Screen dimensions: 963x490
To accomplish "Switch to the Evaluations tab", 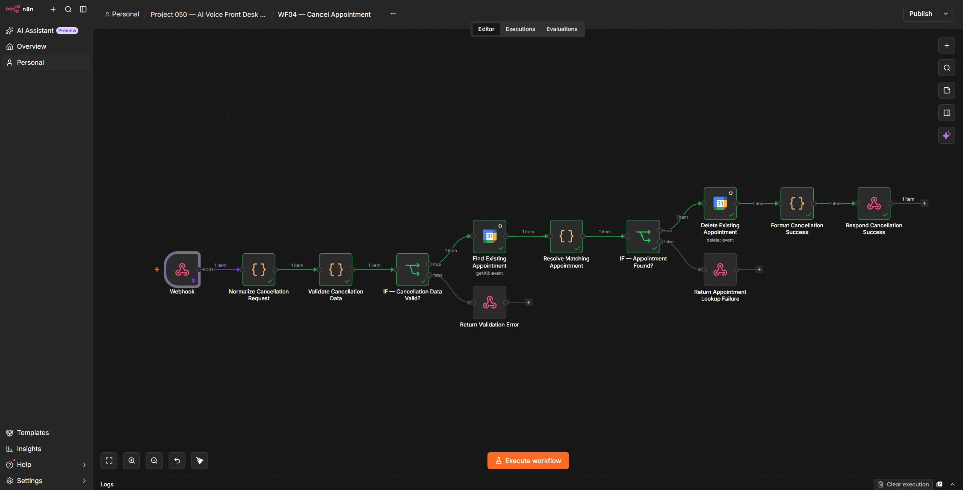I will coord(562,29).
